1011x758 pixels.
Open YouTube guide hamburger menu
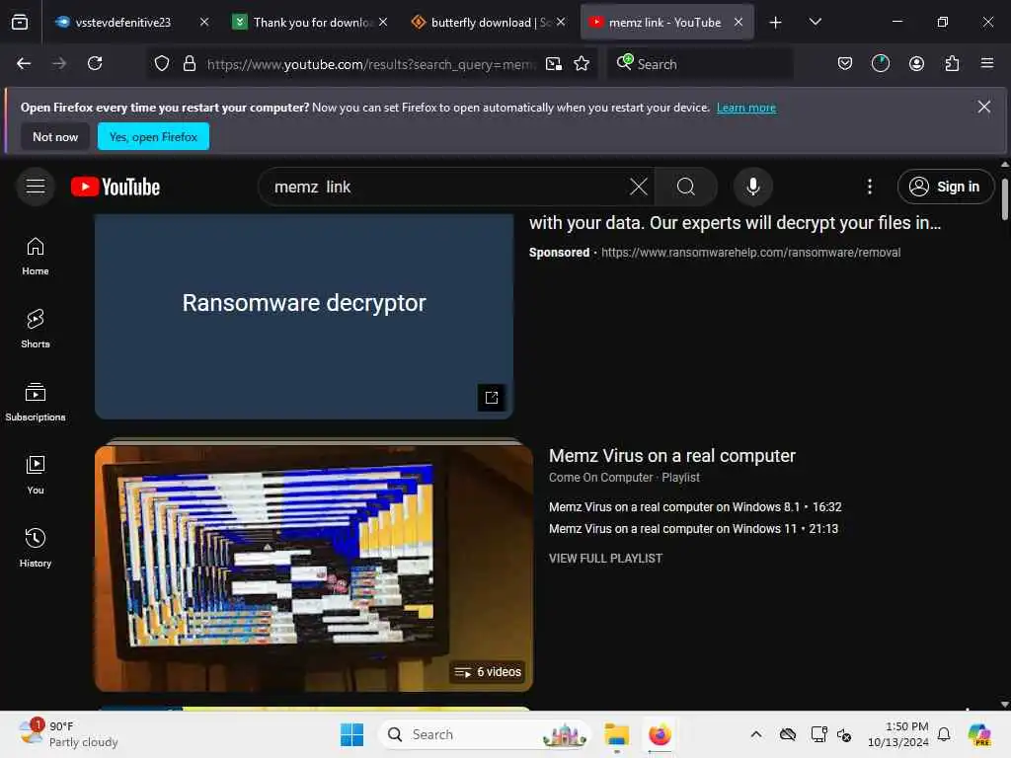pyautogui.click(x=36, y=187)
